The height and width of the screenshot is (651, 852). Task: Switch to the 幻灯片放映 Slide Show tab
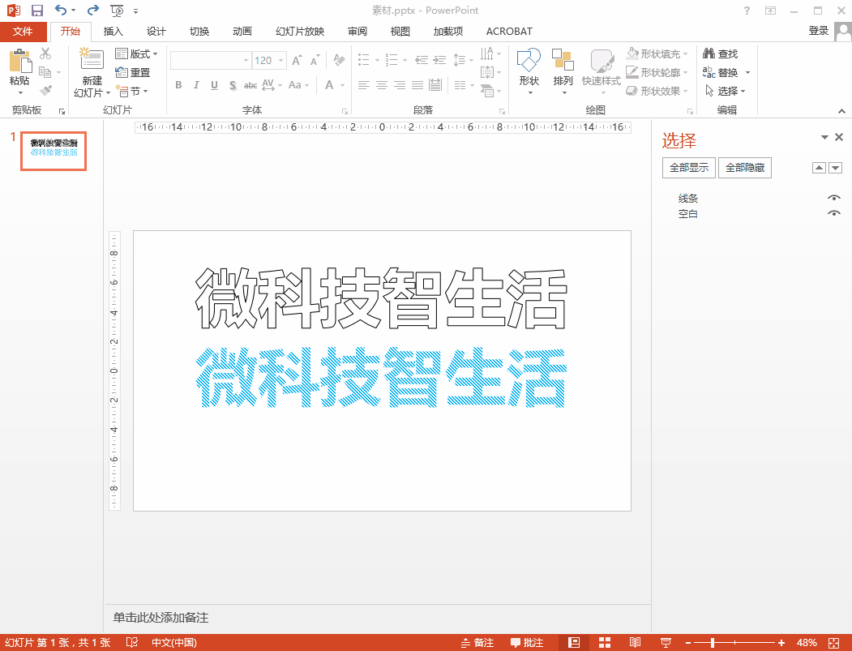[300, 32]
